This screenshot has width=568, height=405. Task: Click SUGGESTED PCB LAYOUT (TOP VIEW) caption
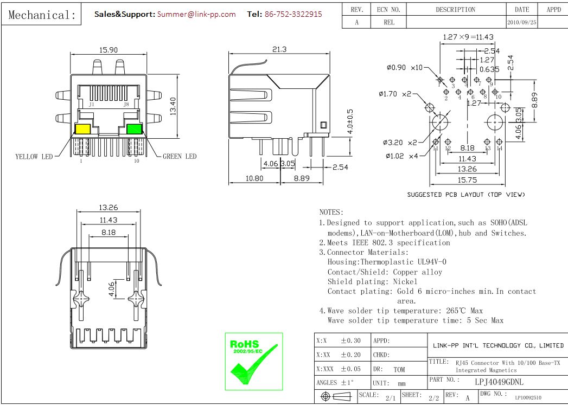click(x=466, y=195)
